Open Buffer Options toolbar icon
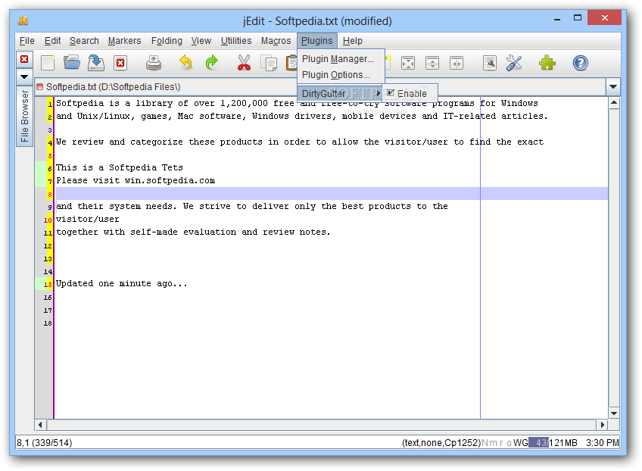Image resolution: width=642 pixels, height=471 pixels. [x=489, y=63]
